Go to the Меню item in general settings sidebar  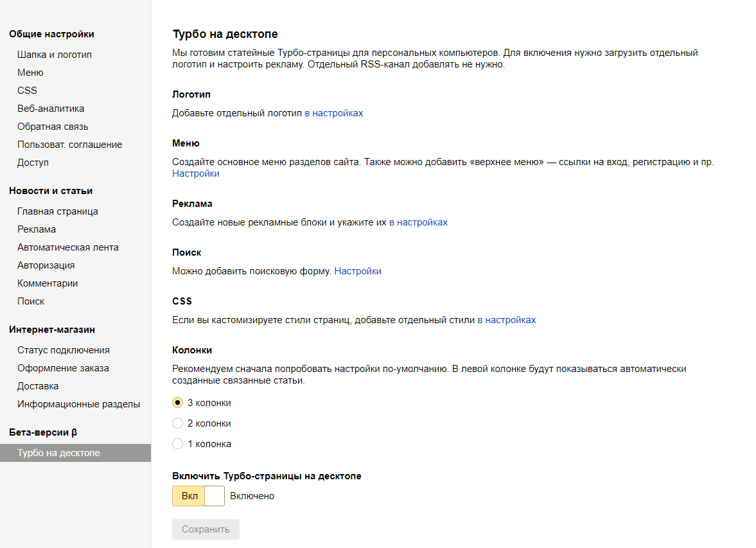(x=30, y=73)
